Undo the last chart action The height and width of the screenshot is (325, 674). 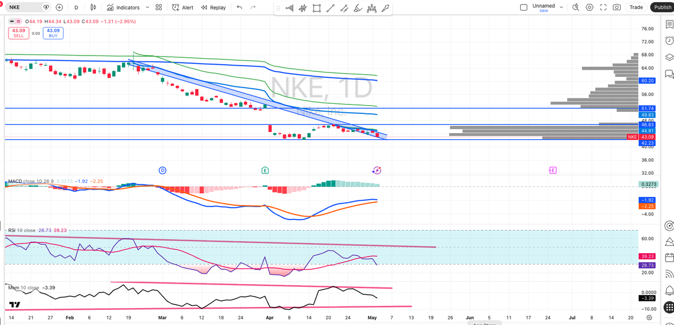click(x=240, y=7)
